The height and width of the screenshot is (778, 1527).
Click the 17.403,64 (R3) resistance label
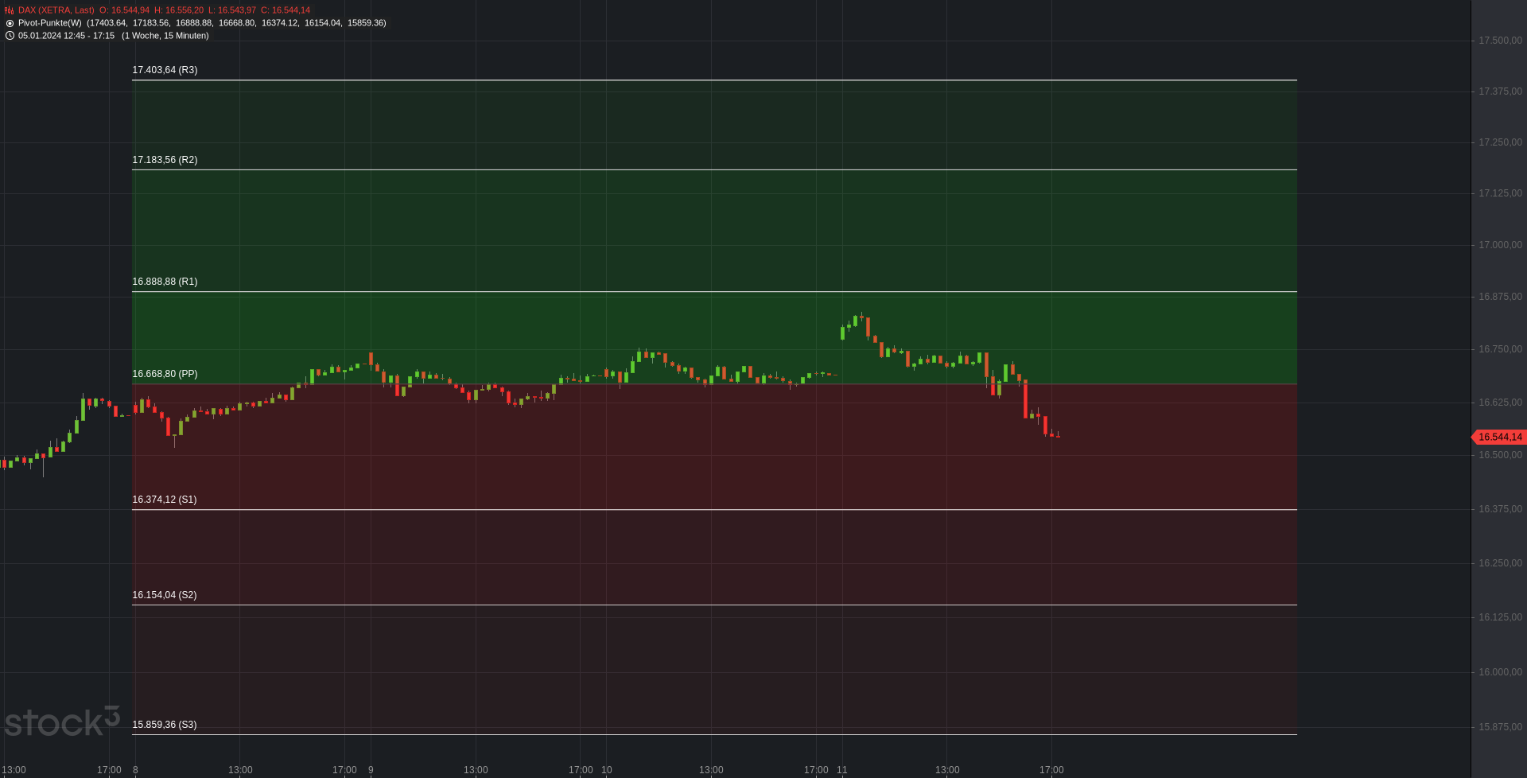coord(165,70)
